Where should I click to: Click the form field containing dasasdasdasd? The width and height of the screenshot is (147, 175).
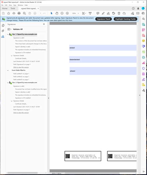(103, 59)
